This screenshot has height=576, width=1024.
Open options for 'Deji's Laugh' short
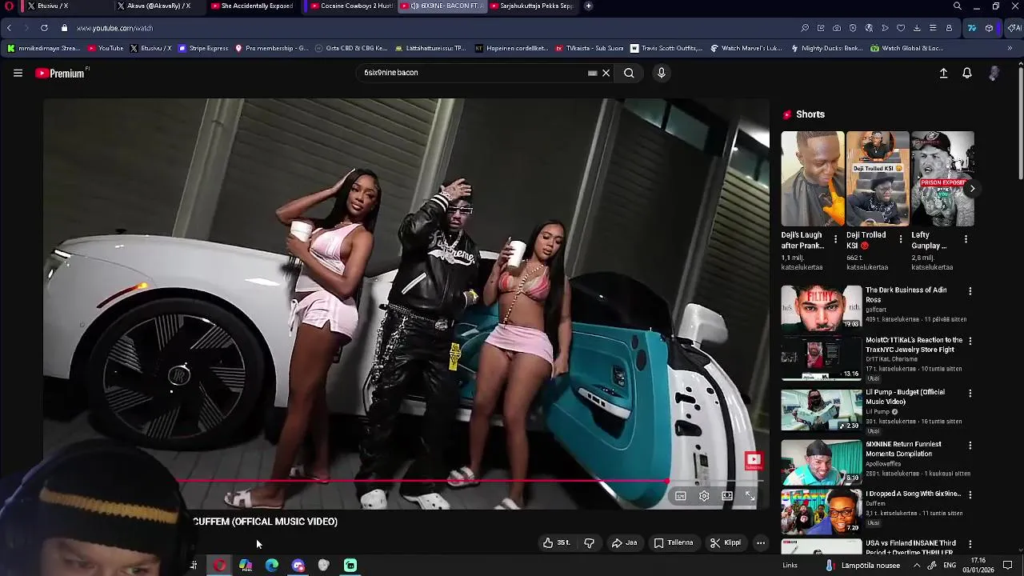tap(836, 239)
